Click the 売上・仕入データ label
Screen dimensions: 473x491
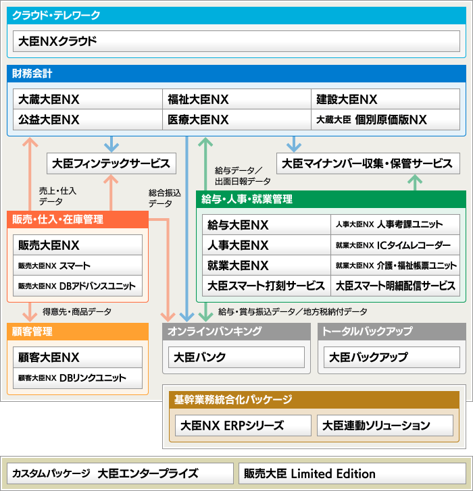[57, 196]
